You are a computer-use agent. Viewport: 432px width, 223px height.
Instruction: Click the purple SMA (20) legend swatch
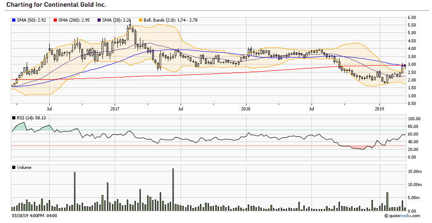(100, 20)
